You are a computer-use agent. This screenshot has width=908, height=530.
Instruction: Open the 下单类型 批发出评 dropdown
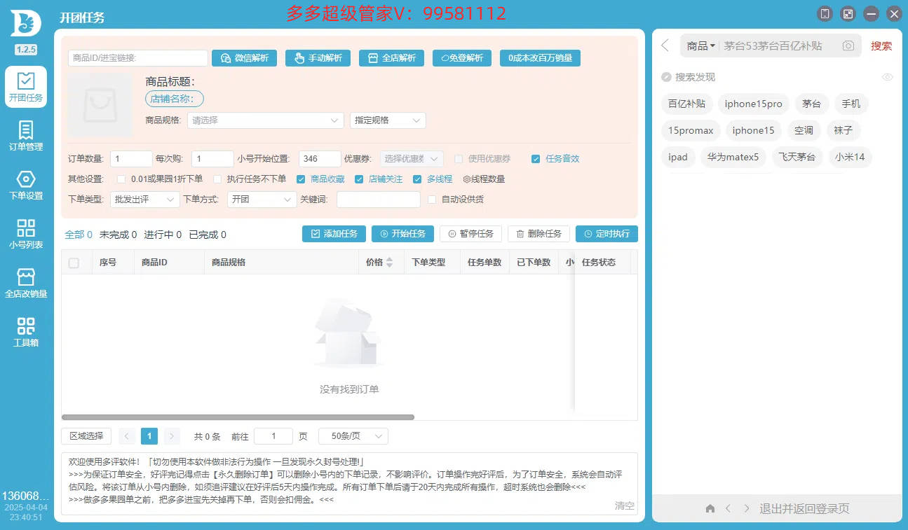146,200
